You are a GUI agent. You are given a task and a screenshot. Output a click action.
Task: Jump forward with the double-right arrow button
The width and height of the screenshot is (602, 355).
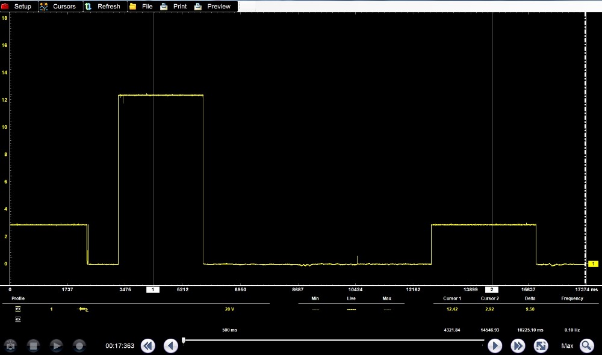click(518, 345)
